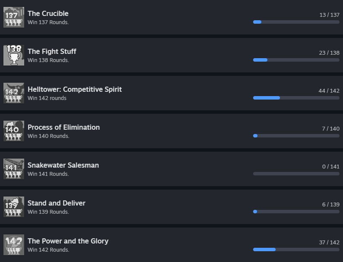Click Snakewater Salesman title text
The height and width of the screenshot is (262, 343).
[x=63, y=165]
